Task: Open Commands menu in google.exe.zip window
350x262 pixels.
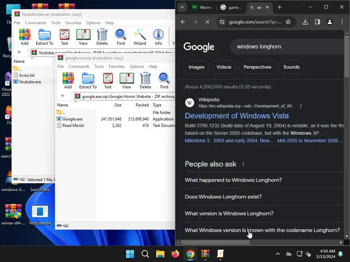Action: point(79,67)
